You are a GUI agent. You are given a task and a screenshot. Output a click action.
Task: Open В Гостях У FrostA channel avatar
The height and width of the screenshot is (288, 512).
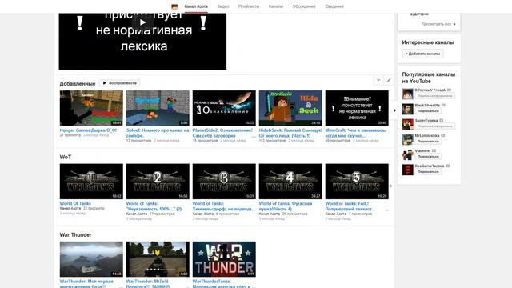pyautogui.click(x=407, y=94)
